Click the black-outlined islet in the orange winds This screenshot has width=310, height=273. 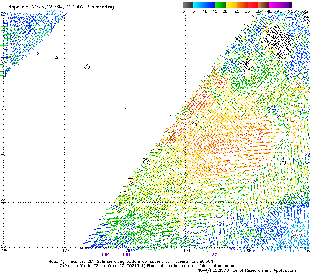click(x=195, y=124)
